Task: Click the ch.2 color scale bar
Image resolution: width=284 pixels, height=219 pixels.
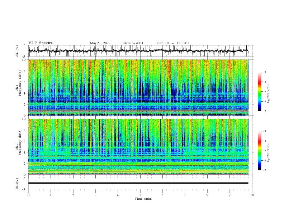Action: pos(260,151)
